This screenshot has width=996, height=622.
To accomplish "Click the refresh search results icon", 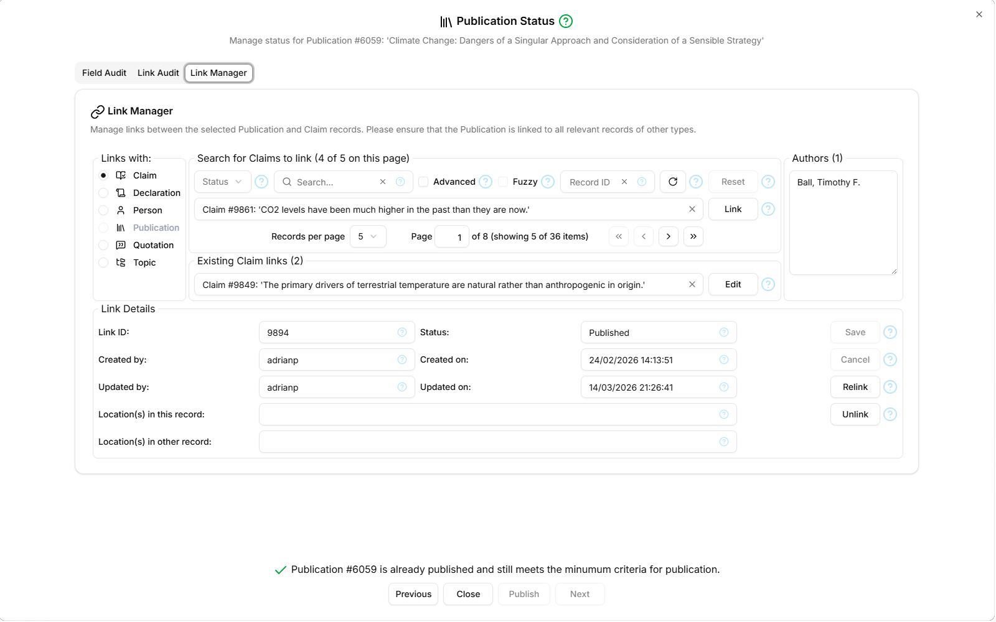I will pyautogui.click(x=673, y=182).
